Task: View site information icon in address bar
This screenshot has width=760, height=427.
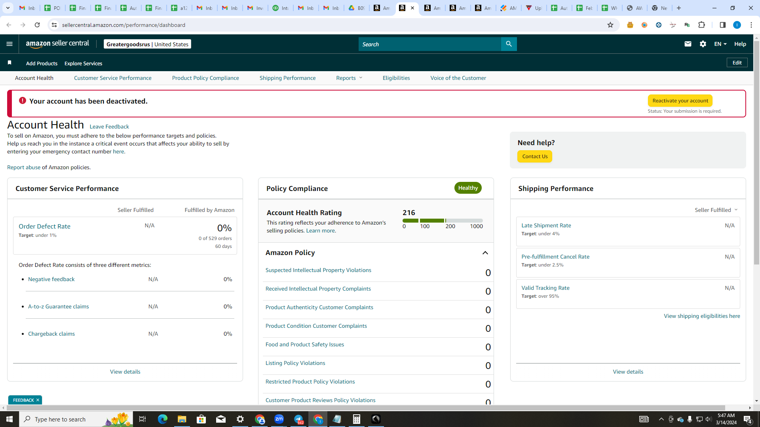Action: [54, 25]
